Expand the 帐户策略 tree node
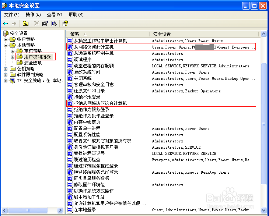The height and width of the screenshot is (216, 269). [x=6, y=39]
